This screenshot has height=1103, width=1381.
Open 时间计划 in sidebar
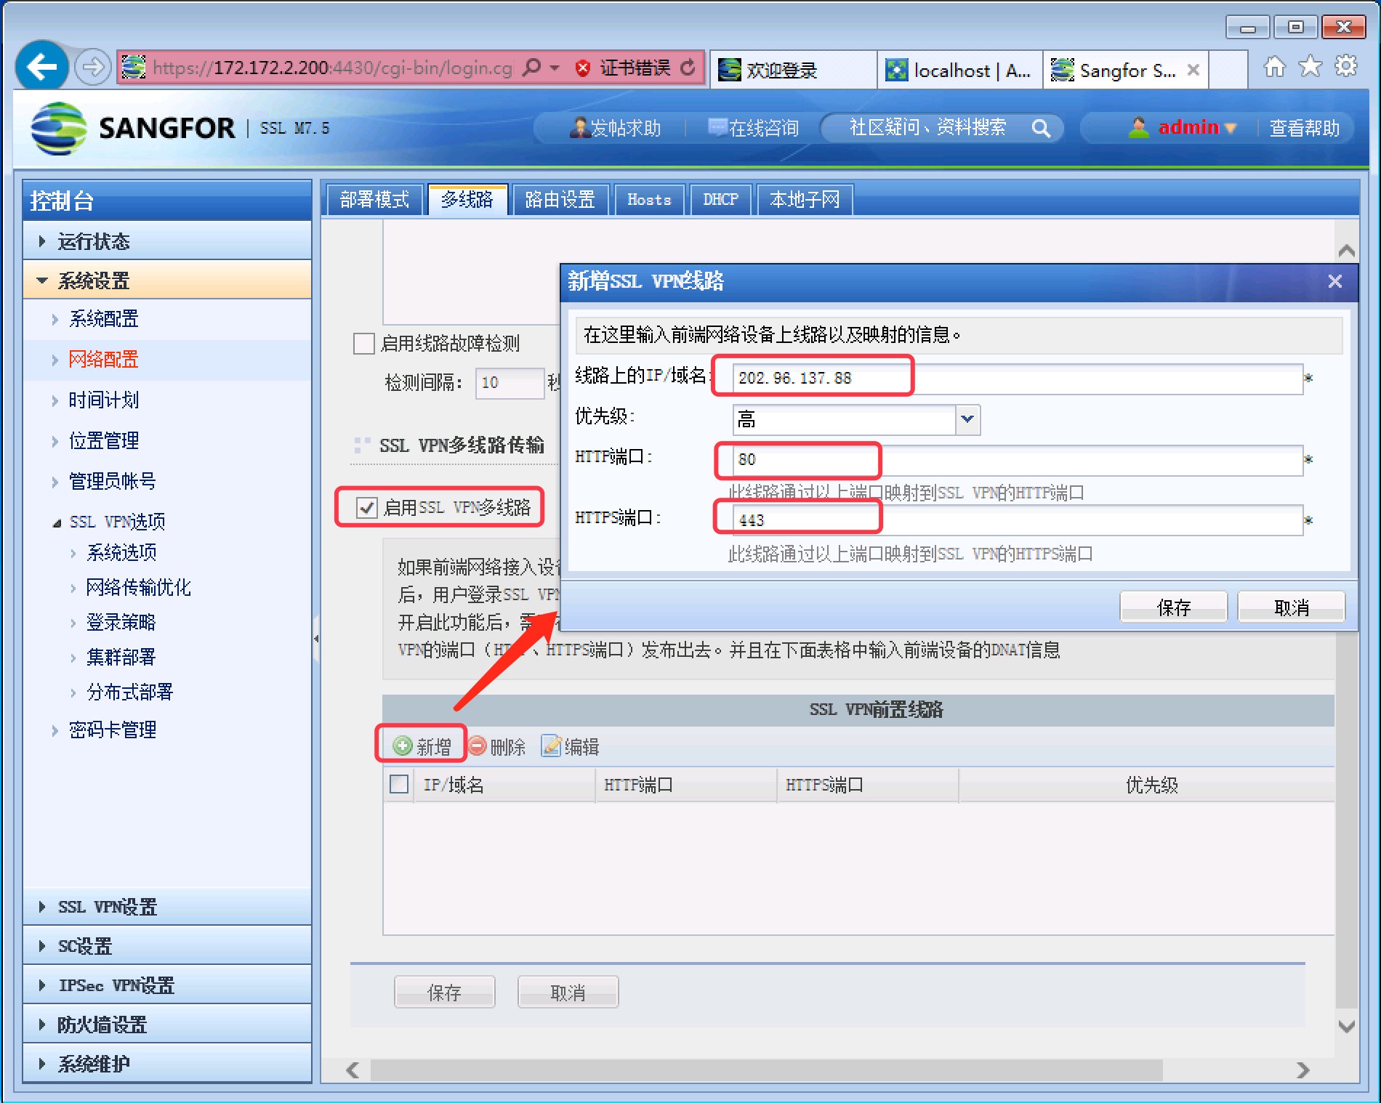click(x=103, y=400)
